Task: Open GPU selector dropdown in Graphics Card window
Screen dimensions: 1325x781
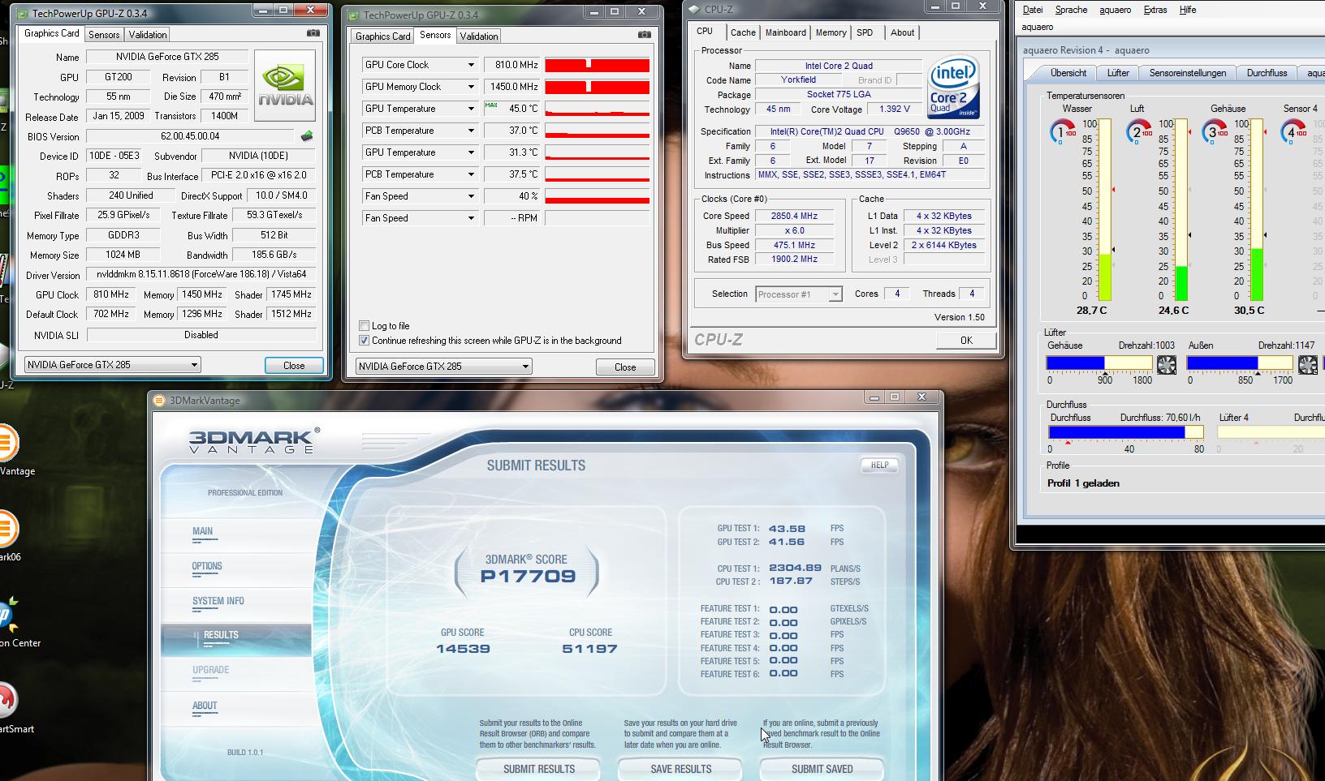Action: [x=112, y=365]
